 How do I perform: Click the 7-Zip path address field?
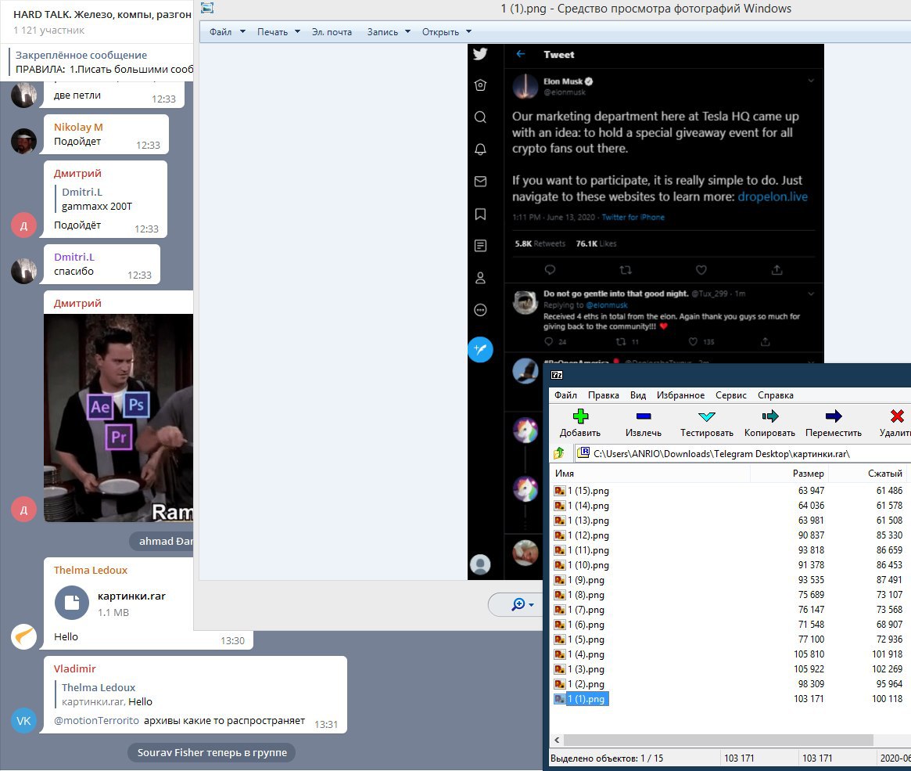pos(744,453)
